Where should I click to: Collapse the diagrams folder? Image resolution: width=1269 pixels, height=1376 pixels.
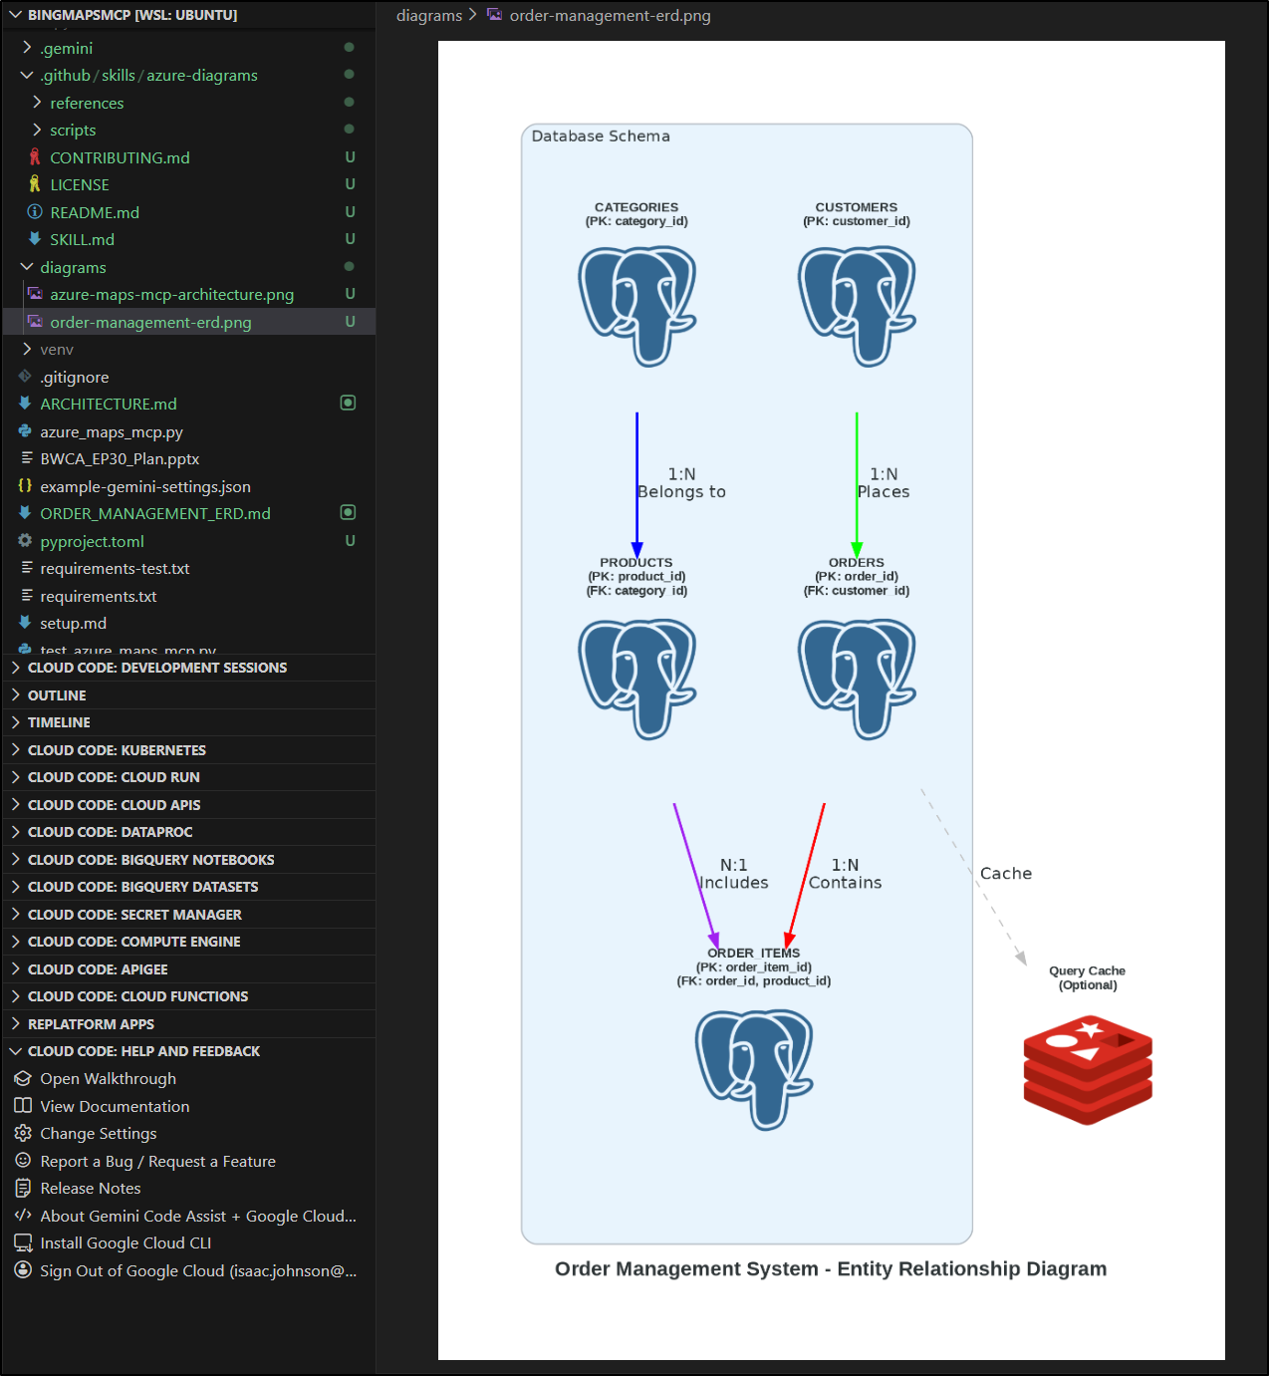[73, 268]
